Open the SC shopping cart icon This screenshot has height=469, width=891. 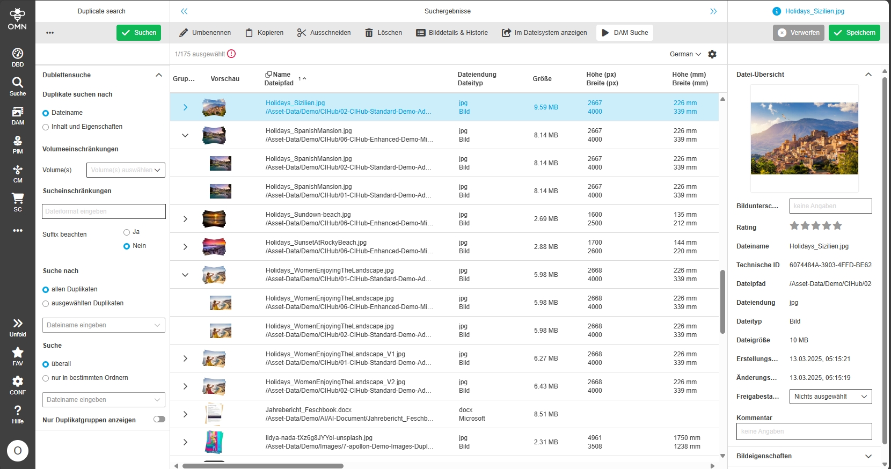click(18, 202)
